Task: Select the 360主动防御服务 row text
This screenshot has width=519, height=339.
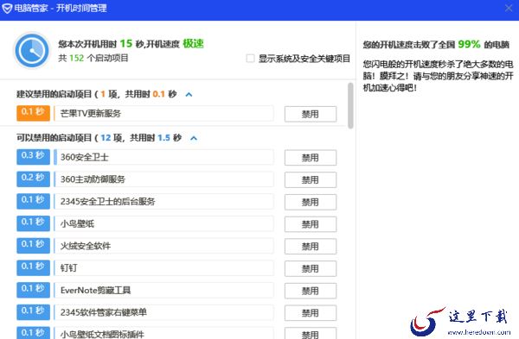Action: [93, 179]
